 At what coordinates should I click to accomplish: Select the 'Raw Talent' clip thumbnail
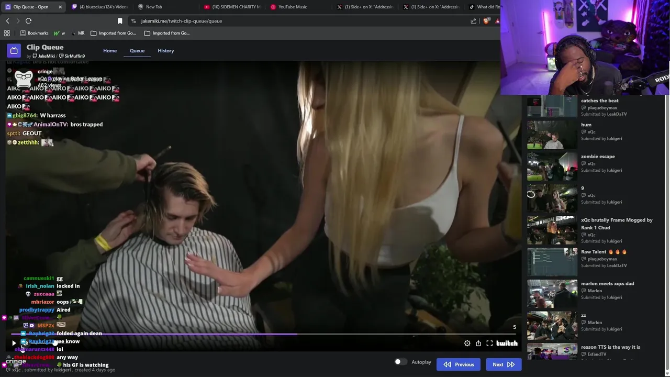pos(552,262)
